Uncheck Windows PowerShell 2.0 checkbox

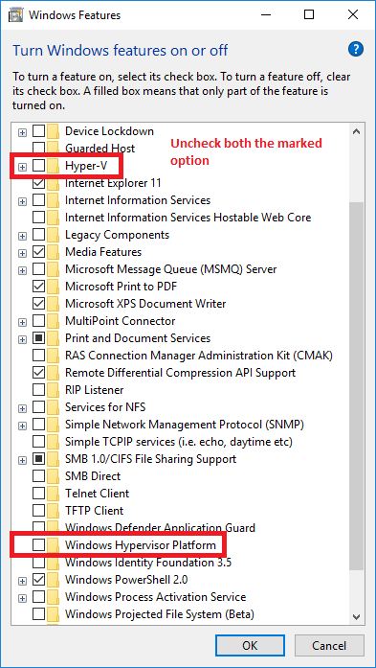click(x=38, y=580)
